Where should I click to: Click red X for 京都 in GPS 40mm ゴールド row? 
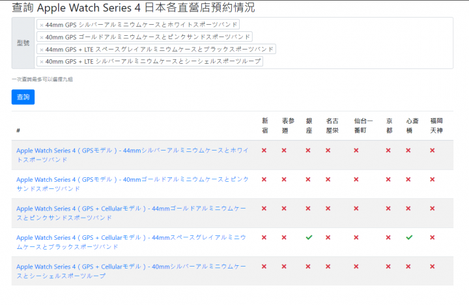pyautogui.click(x=388, y=179)
